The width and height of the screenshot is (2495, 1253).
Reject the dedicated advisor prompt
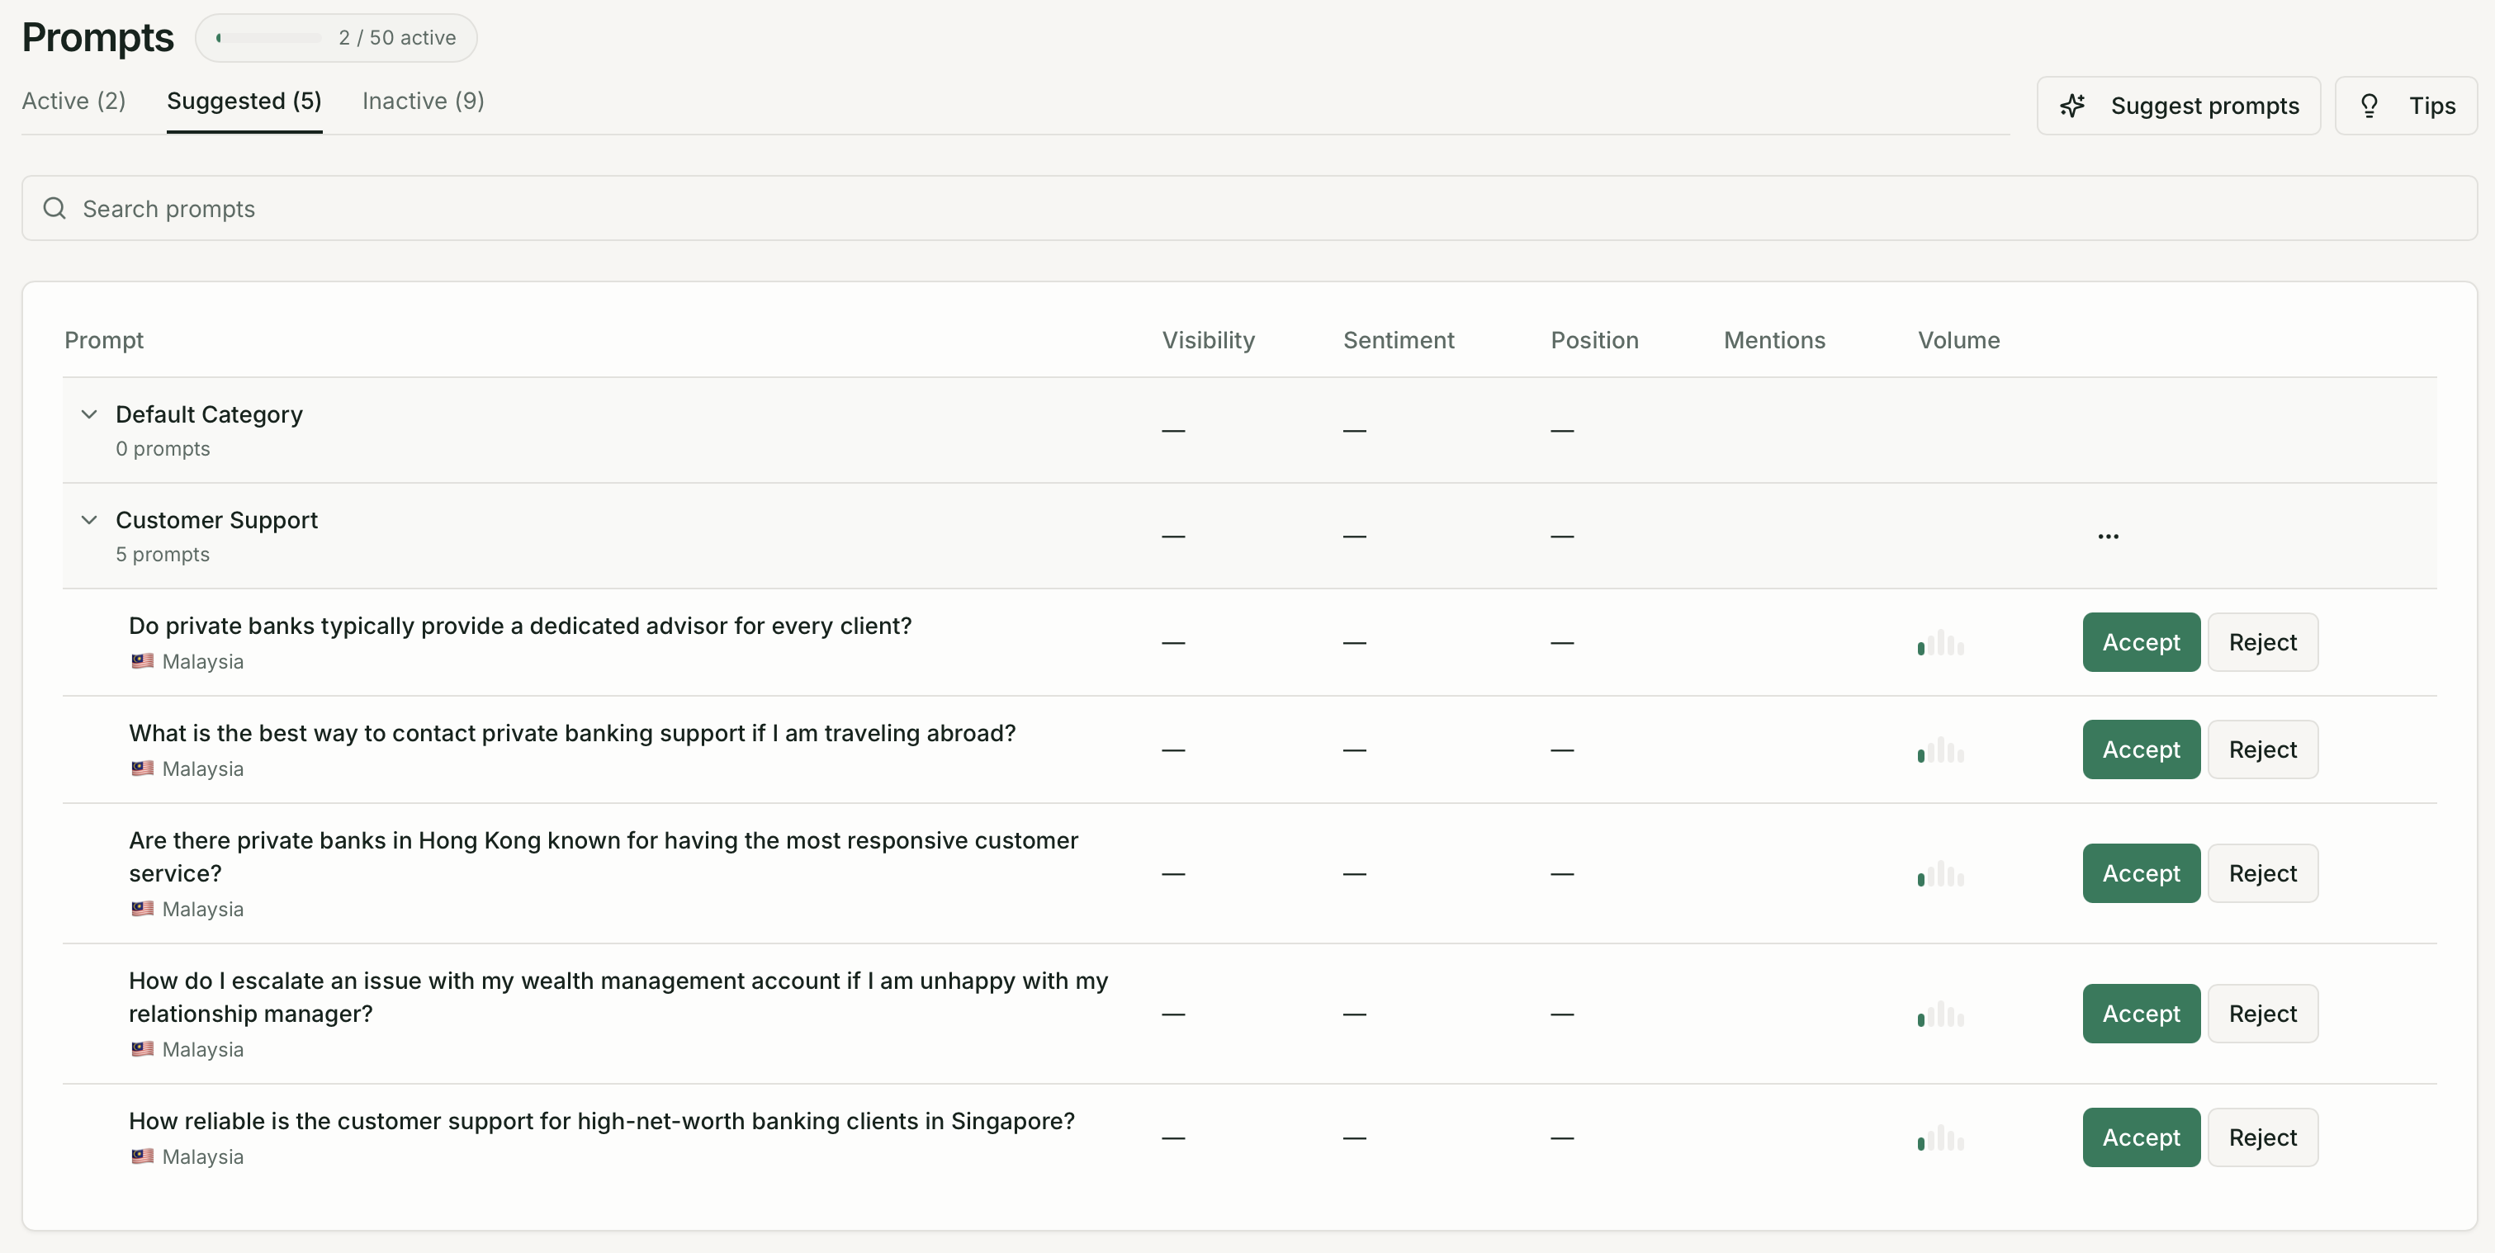[2262, 642]
